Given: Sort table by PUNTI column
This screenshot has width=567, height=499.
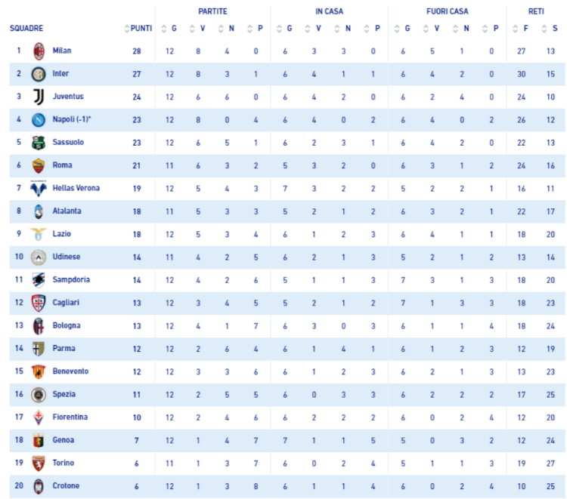Looking at the screenshot, I should coord(138,29).
